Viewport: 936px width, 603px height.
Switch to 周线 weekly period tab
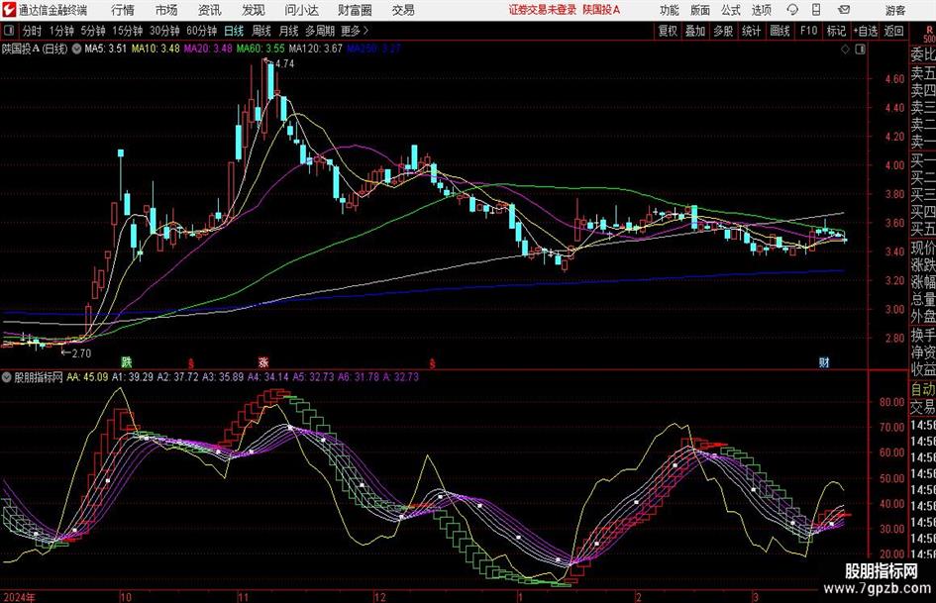(x=260, y=31)
